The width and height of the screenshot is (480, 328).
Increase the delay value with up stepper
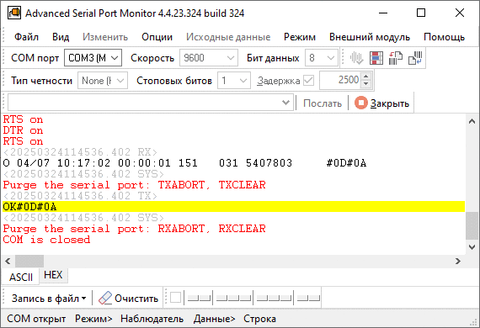click(366, 77)
